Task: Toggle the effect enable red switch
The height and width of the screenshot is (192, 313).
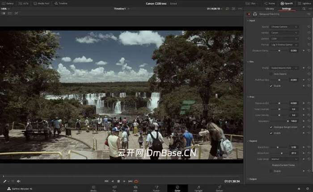Action: coord(249,14)
